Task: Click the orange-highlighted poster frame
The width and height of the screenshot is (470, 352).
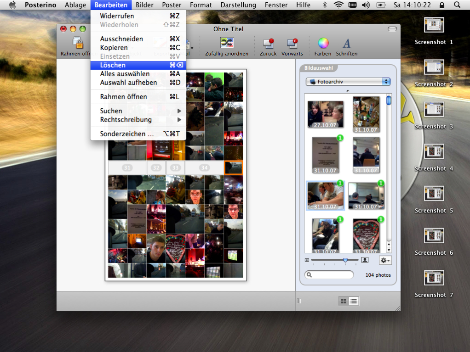Action: (x=234, y=168)
